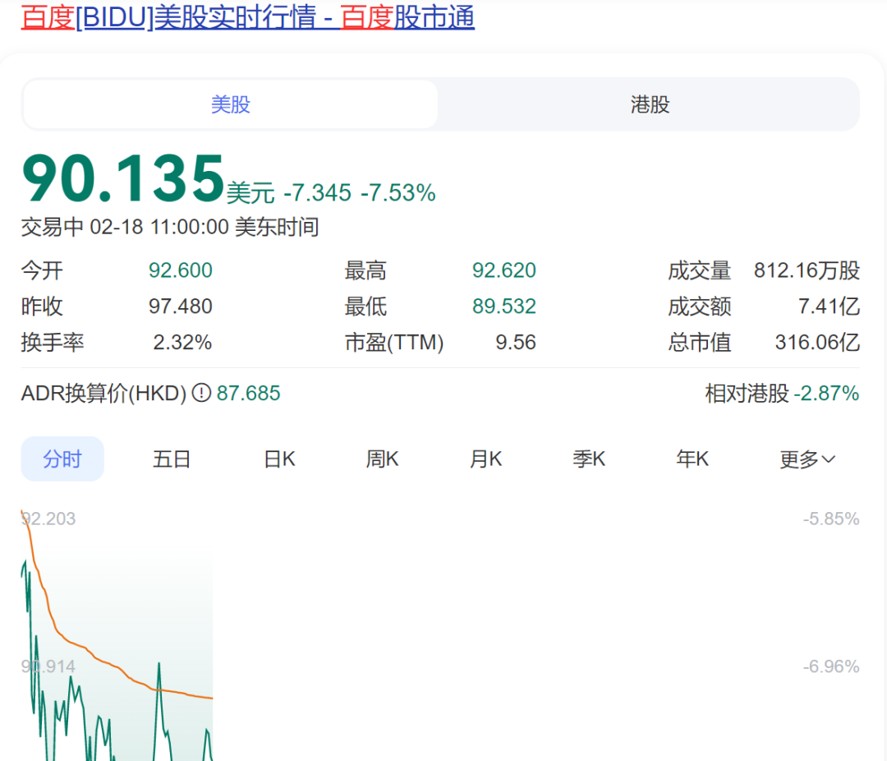Click the ADR converted price 87.685
The height and width of the screenshot is (761, 887).
(x=249, y=393)
